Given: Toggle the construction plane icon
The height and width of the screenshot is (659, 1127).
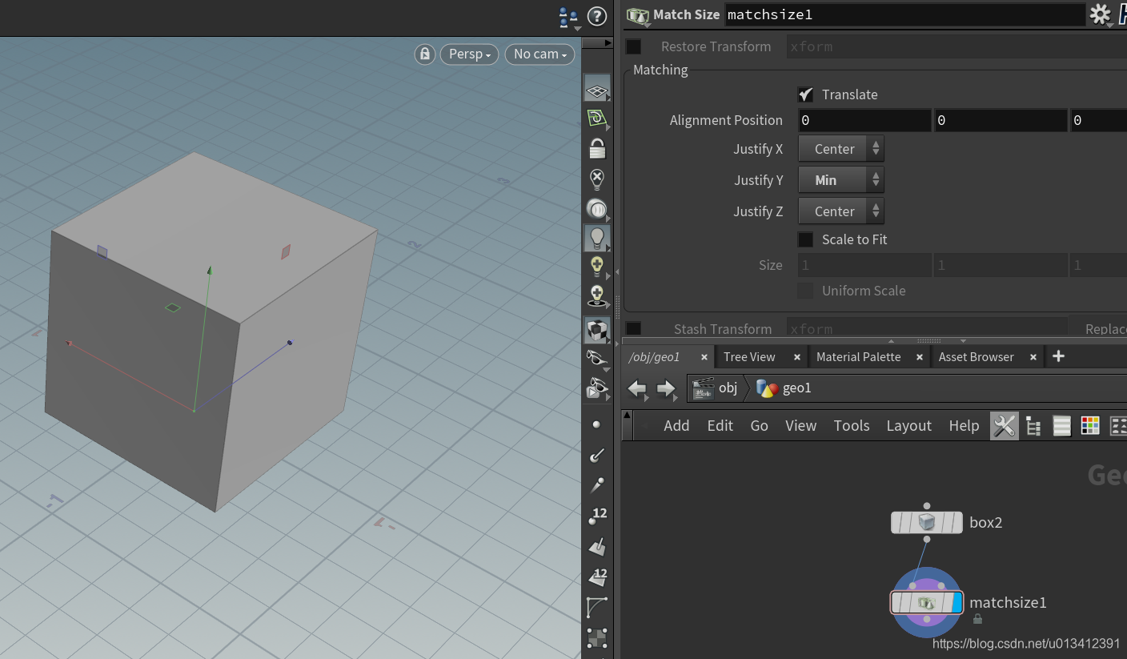Looking at the screenshot, I should pyautogui.click(x=596, y=119).
